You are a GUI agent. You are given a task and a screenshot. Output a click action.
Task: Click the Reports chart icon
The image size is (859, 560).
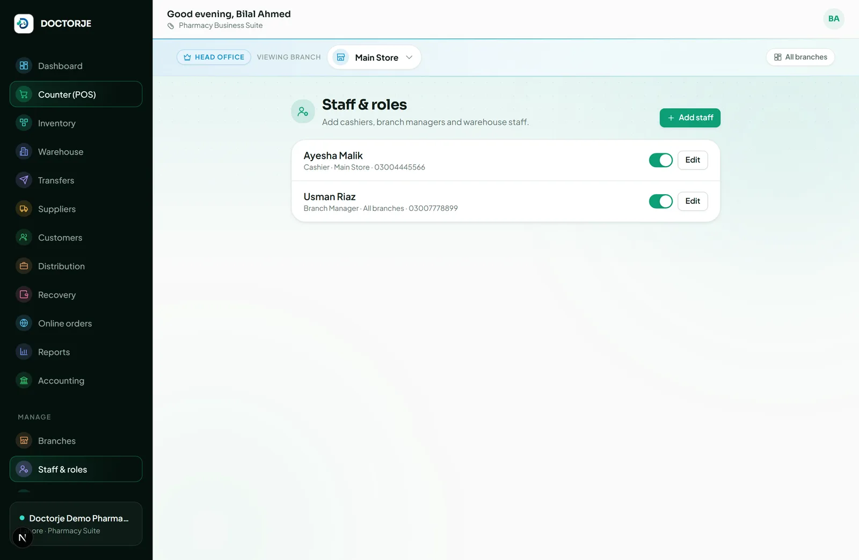pos(24,352)
